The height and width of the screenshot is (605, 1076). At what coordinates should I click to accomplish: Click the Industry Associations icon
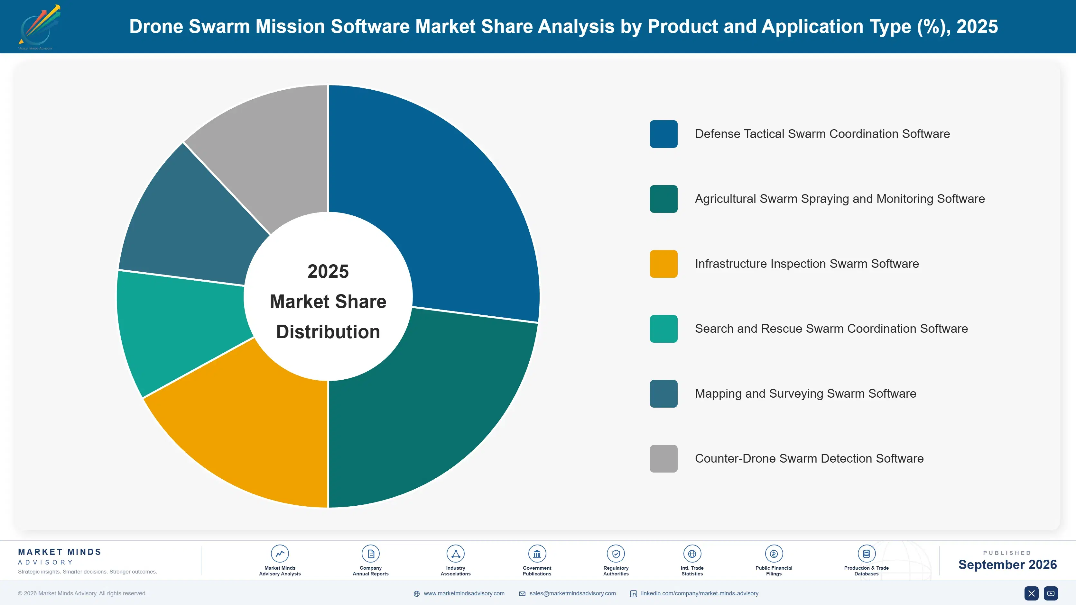pyautogui.click(x=455, y=554)
